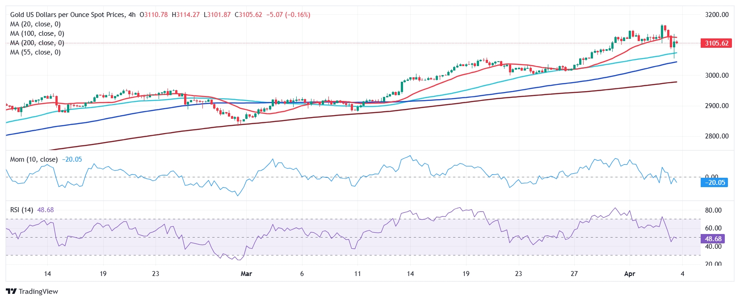
Task: Click the 27 date label on time axis
Action: [x=574, y=274]
